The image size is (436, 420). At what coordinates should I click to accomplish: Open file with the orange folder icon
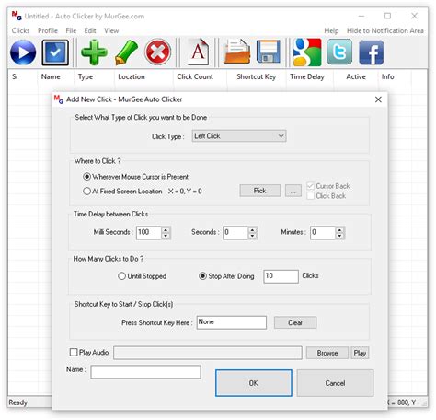click(x=236, y=52)
